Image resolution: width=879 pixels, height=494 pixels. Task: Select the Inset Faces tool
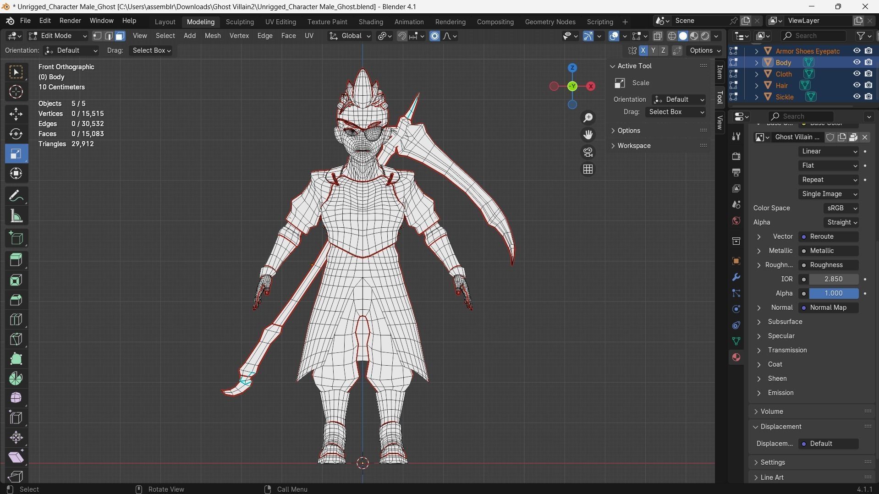click(x=16, y=280)
